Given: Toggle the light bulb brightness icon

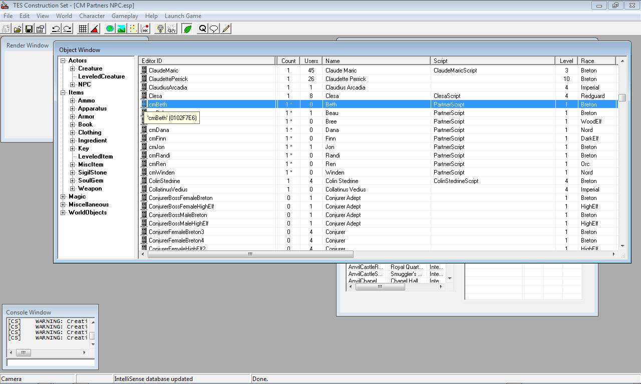Looking at the screenshot, I should tap(160, 29).
